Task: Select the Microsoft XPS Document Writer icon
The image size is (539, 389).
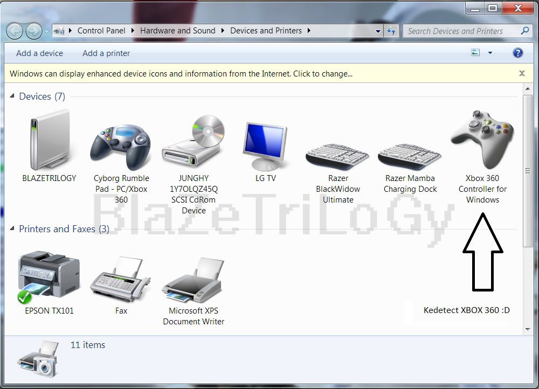Action: tap(193, 280)
